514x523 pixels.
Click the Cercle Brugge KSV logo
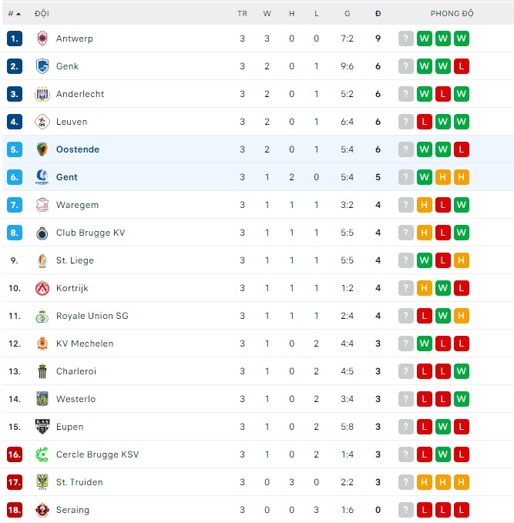42,454
